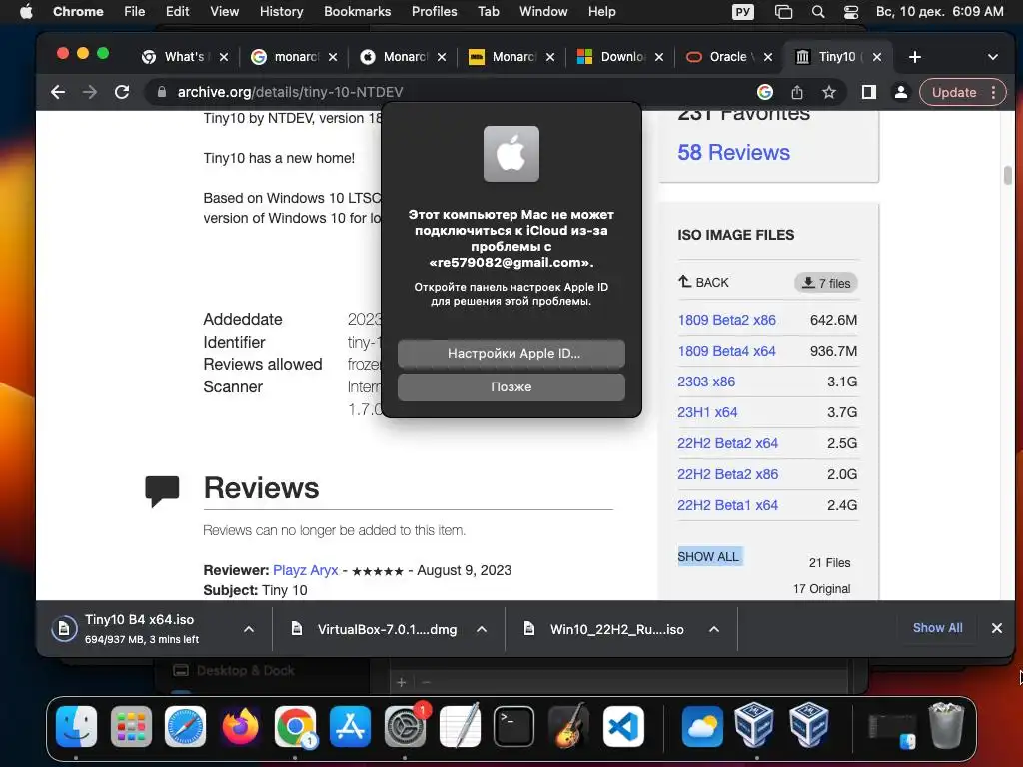Toggle Chrome's side panel icon
The image size is (1023, 767).
click(868, 92)
